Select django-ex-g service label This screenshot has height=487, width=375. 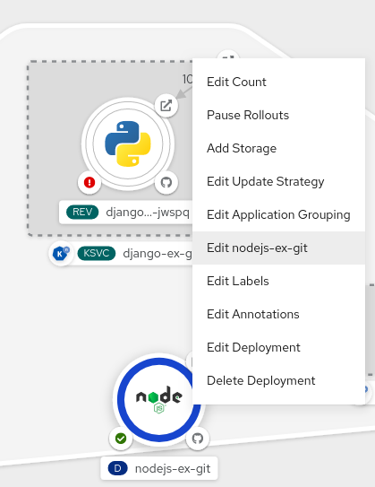pyautogui.click(x=158, y=254)
